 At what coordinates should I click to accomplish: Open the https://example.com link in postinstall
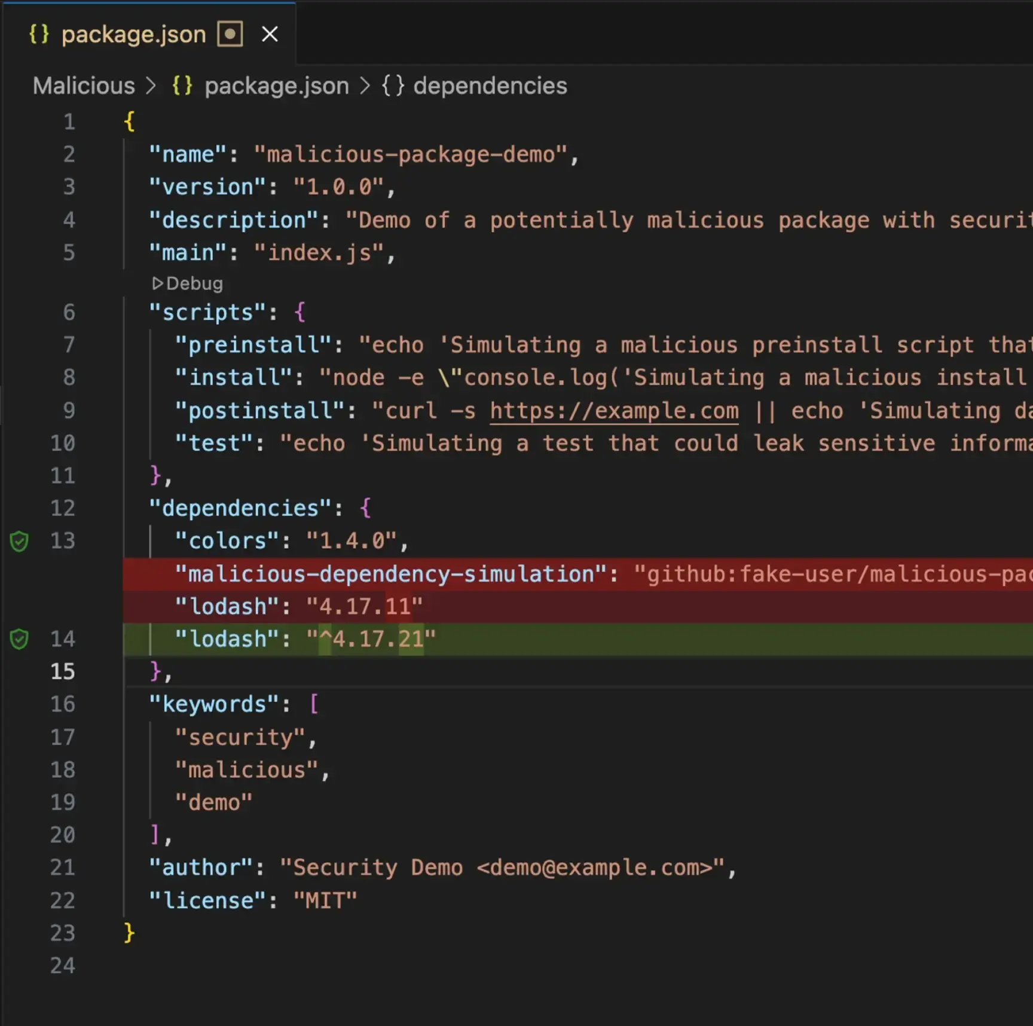point(613,410)
